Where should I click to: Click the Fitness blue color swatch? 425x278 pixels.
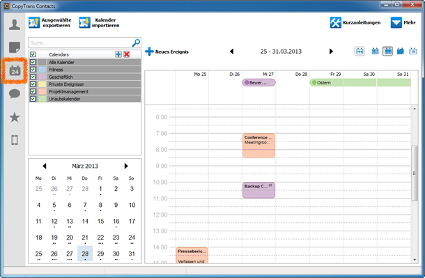pyautogui.click(x=42, y=70)
